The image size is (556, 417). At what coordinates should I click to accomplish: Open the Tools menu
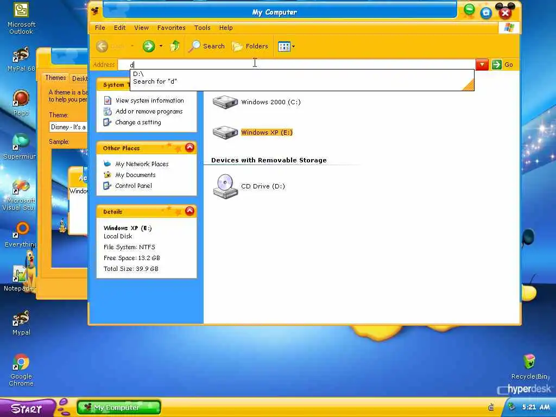coord(202,28)
